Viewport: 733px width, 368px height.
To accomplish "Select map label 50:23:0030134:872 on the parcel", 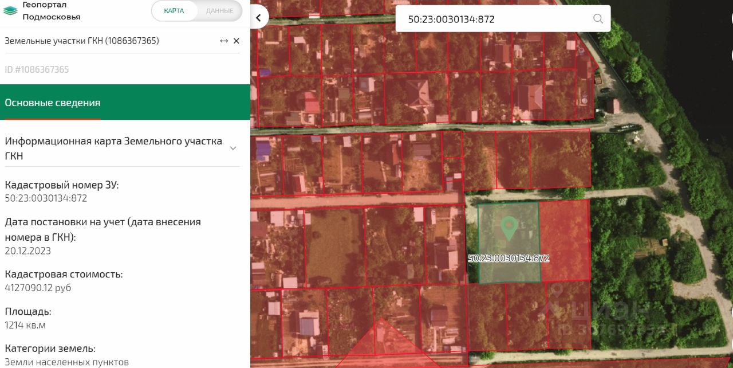I will coord(509,259).
